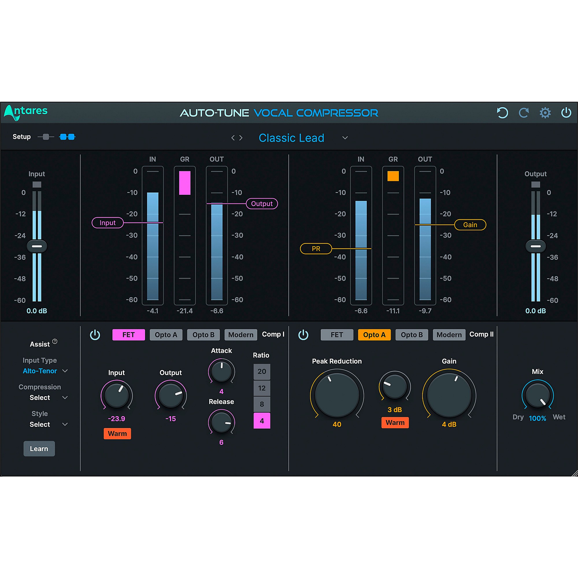Click the Input fader 0.0 dB value
Viewport: 578px width, 578px height.
[37, 311]
